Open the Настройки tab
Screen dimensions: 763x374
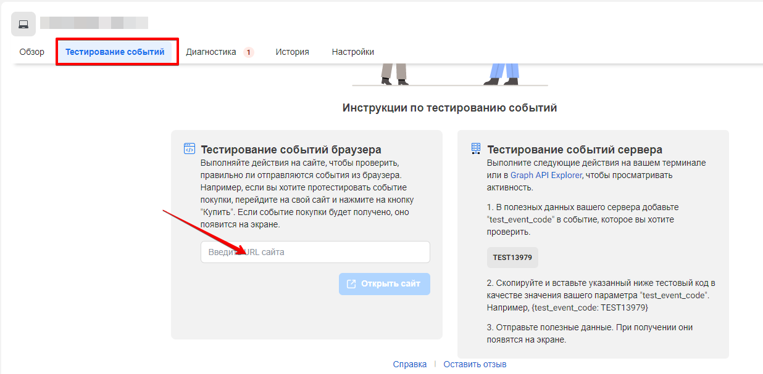(x=352, y=52)
